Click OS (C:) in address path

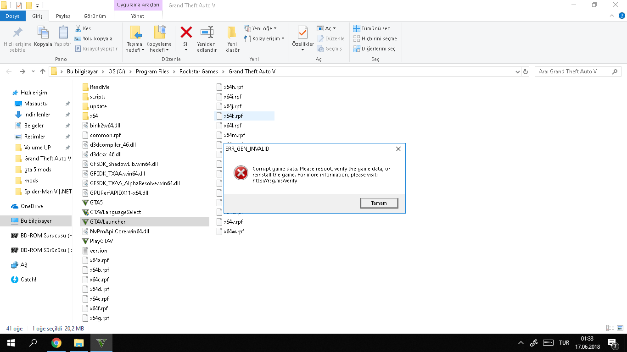tap(117, 71)
